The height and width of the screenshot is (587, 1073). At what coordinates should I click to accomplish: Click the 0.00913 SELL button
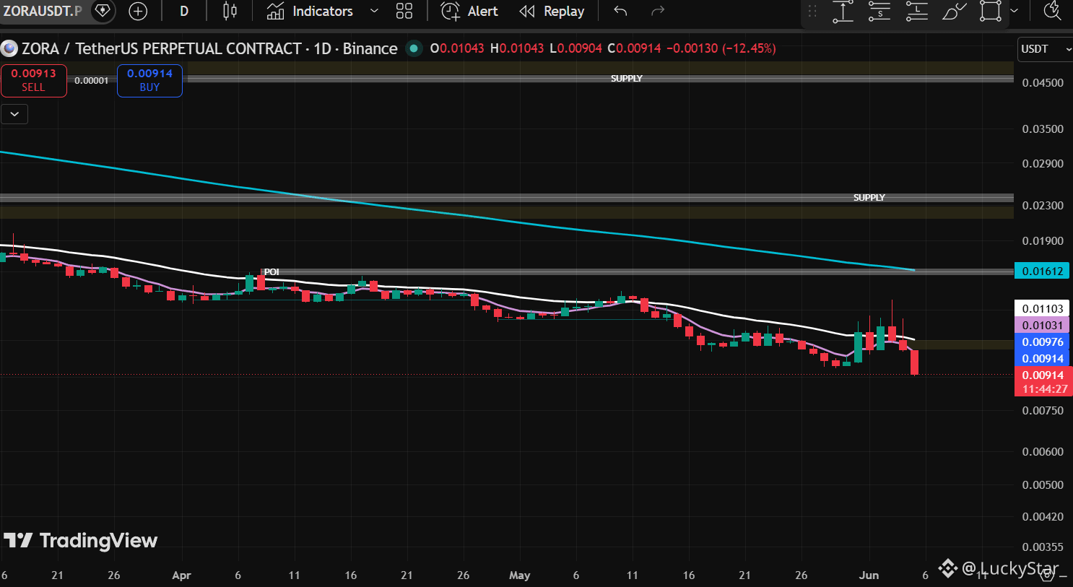[33, 80]
